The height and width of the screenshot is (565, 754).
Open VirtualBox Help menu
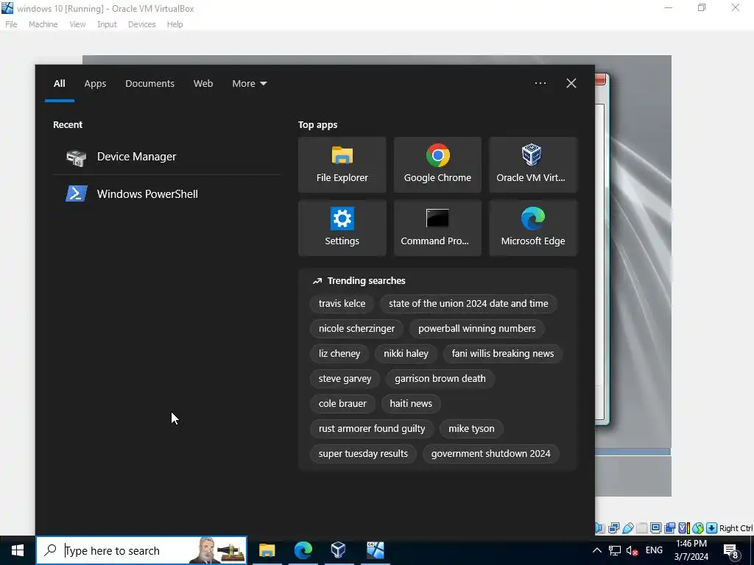click(x=175, y=24)
